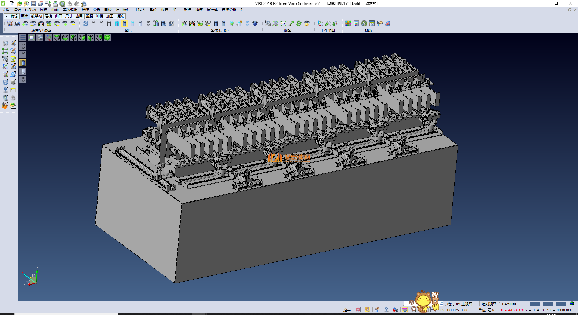
Task: Click 单位: 毫米 in status bar
Action: 486,310
